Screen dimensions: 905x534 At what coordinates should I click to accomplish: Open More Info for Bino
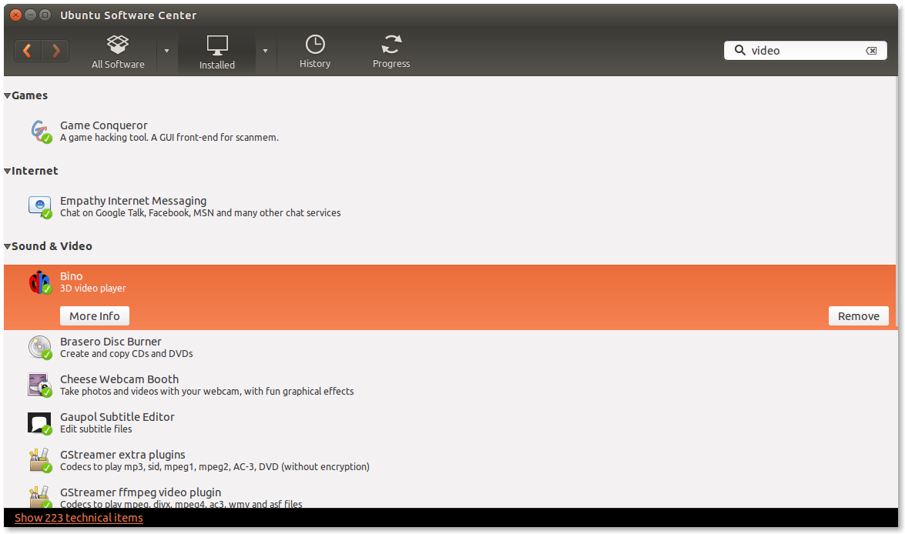tap(95, 316)
